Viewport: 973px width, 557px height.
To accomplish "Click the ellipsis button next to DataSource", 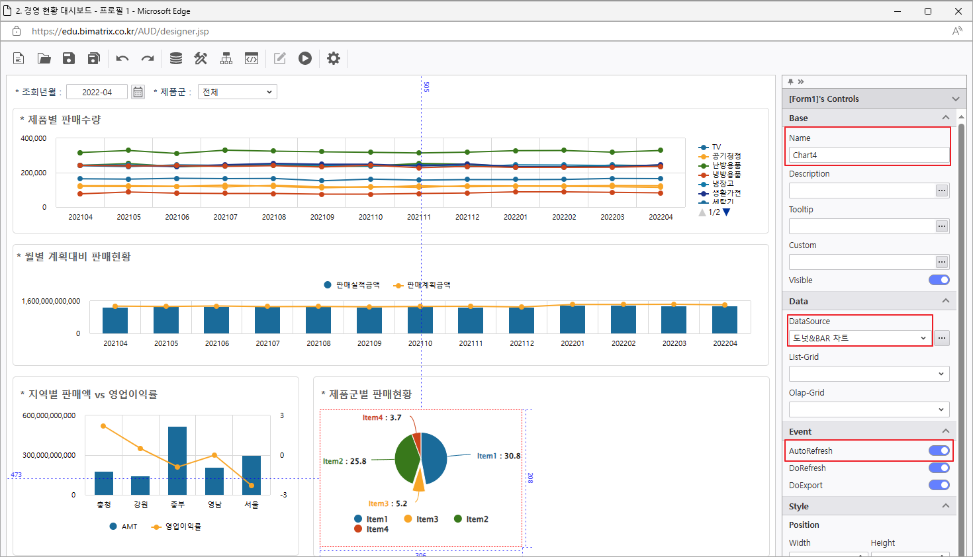I will 941,338.
